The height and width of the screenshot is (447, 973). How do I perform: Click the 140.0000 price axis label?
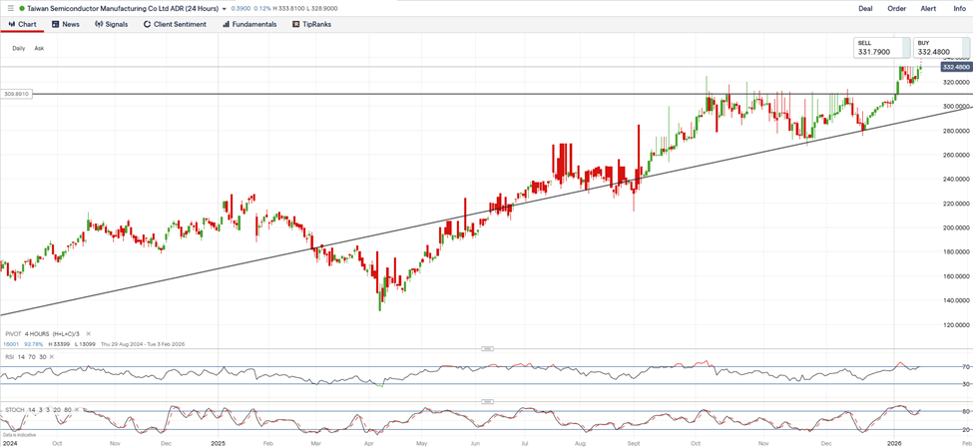click(x=956, y=300)
